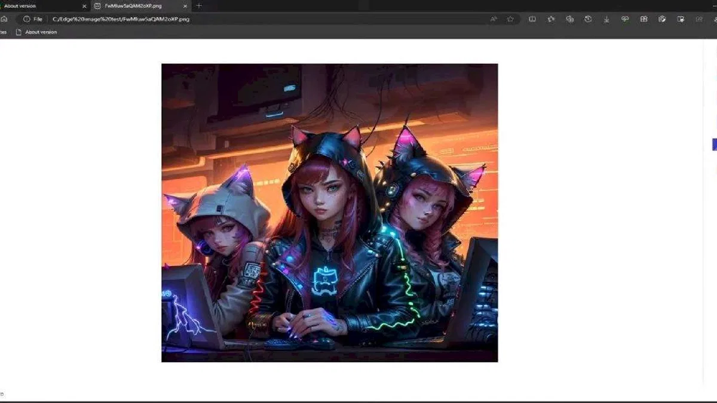Add this page to favorites star

[510, 19]
